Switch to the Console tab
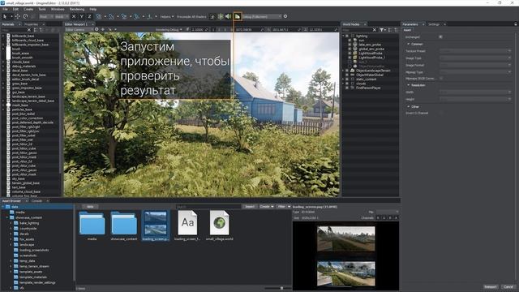 [36, 200]
